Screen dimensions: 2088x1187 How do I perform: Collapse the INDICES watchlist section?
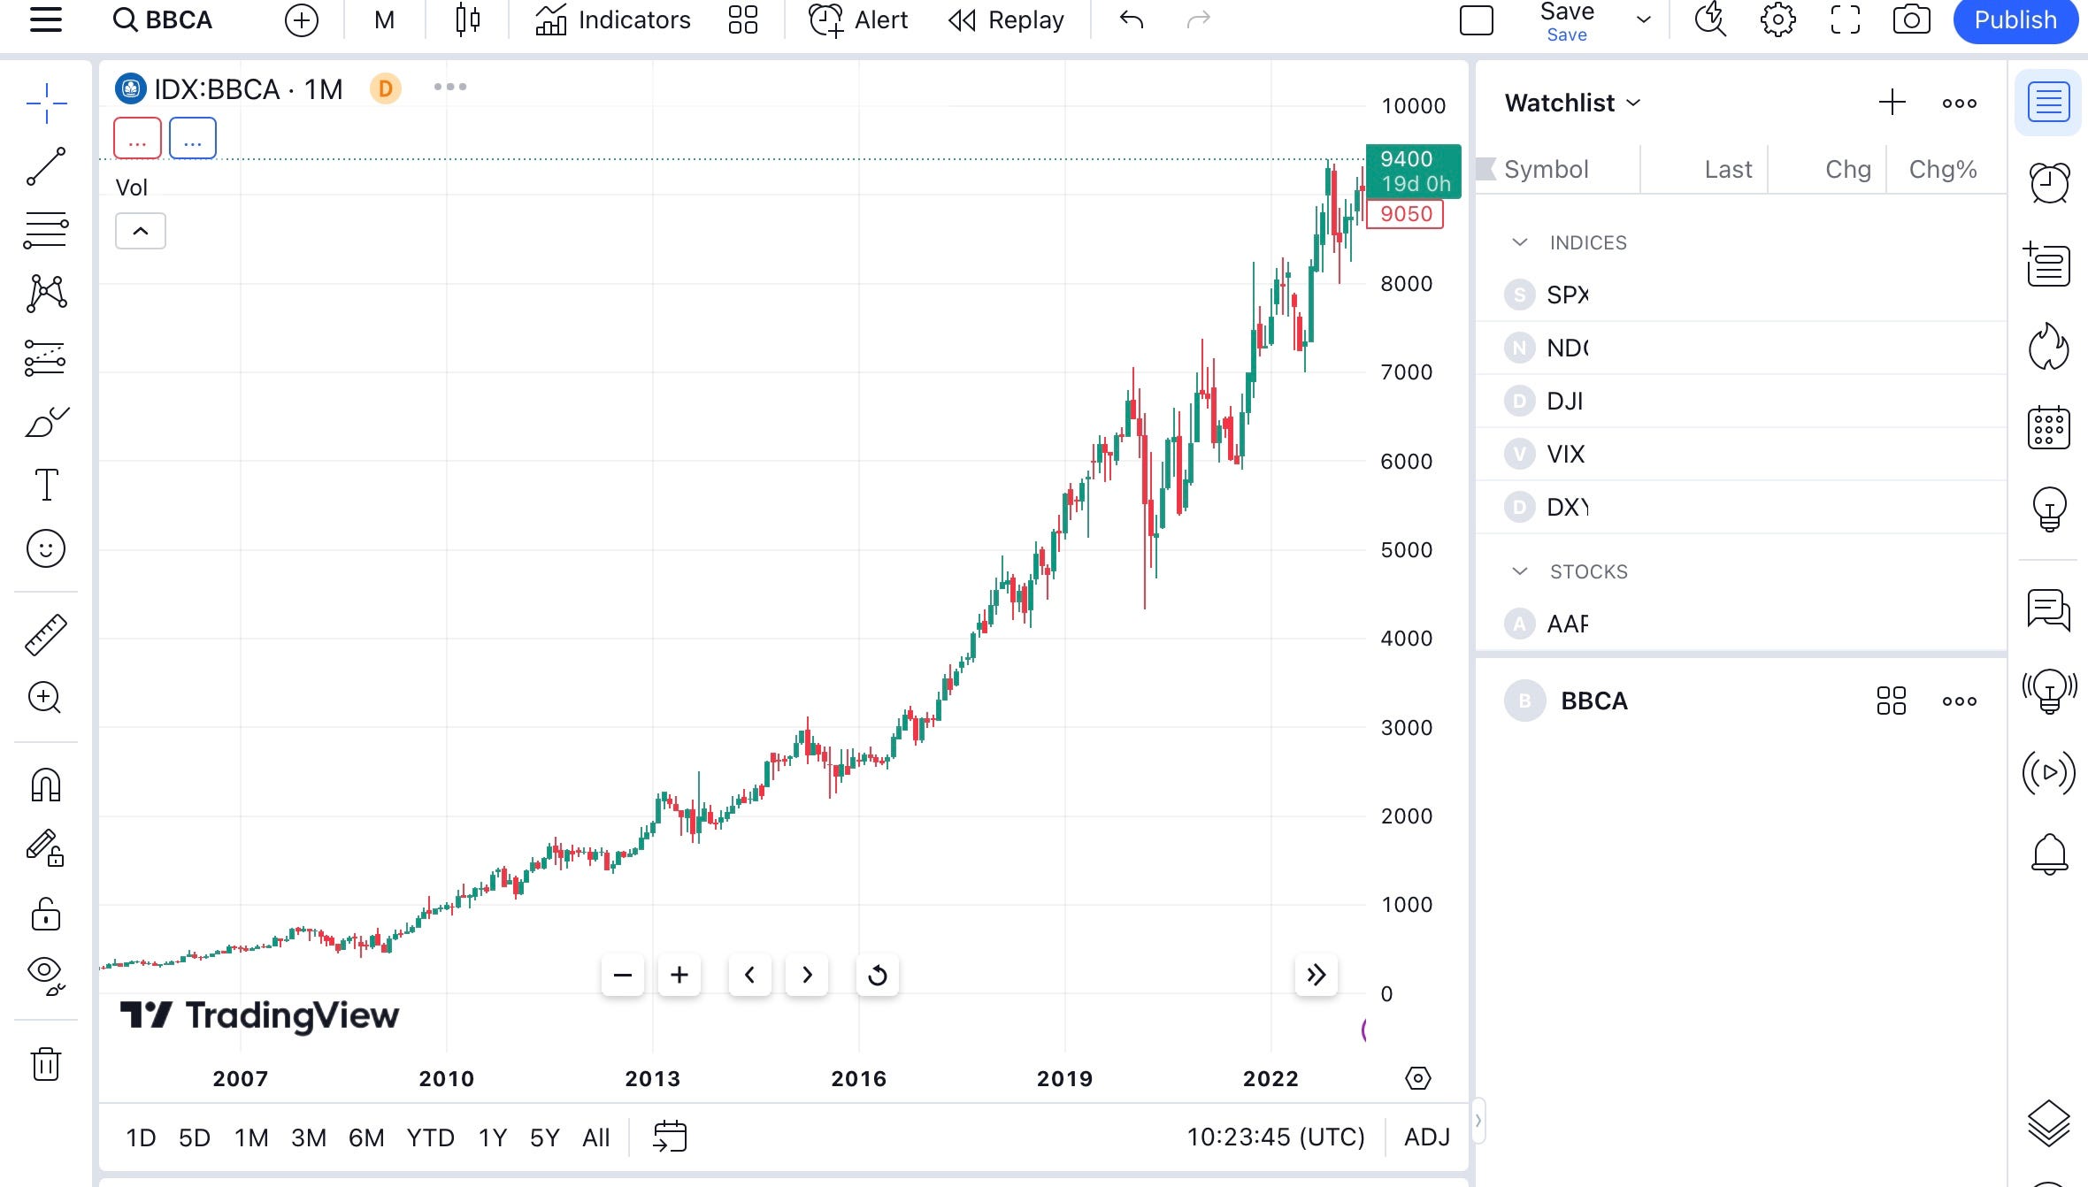1520,242
